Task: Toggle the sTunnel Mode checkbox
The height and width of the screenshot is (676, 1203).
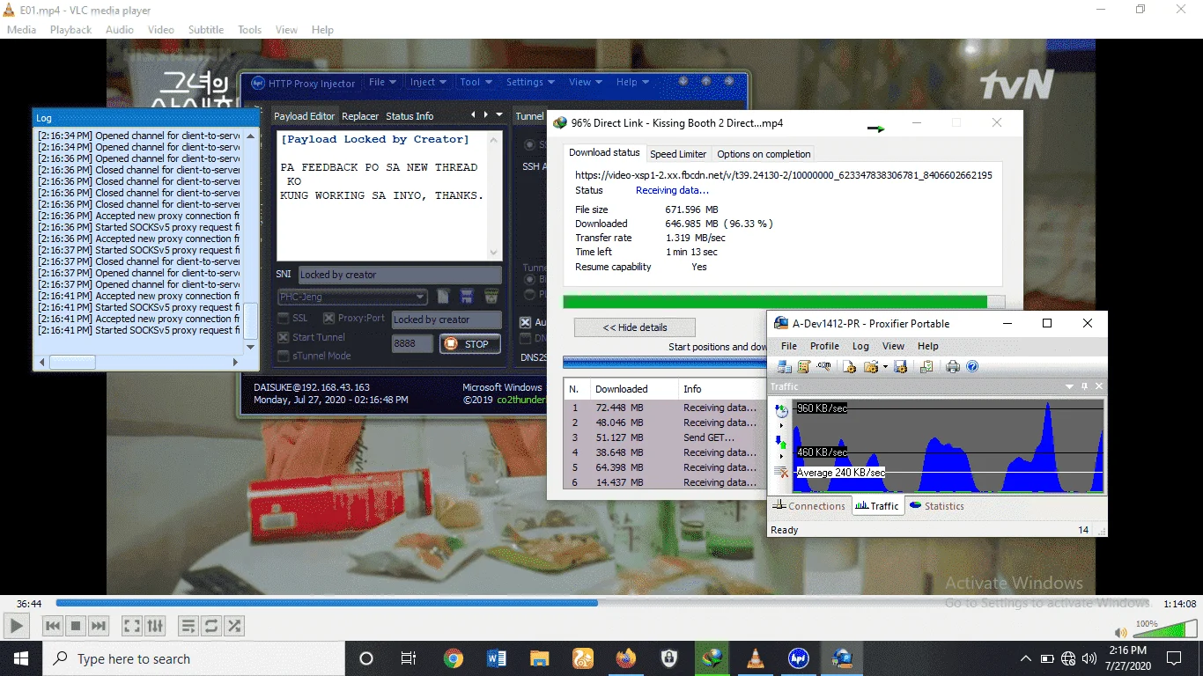Action: pyautogui.click(x=284, y=356)
